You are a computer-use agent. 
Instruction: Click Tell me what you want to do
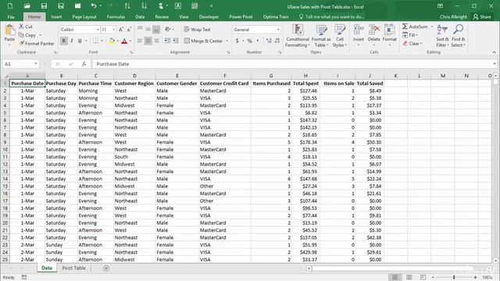click(x=331, y=17)
